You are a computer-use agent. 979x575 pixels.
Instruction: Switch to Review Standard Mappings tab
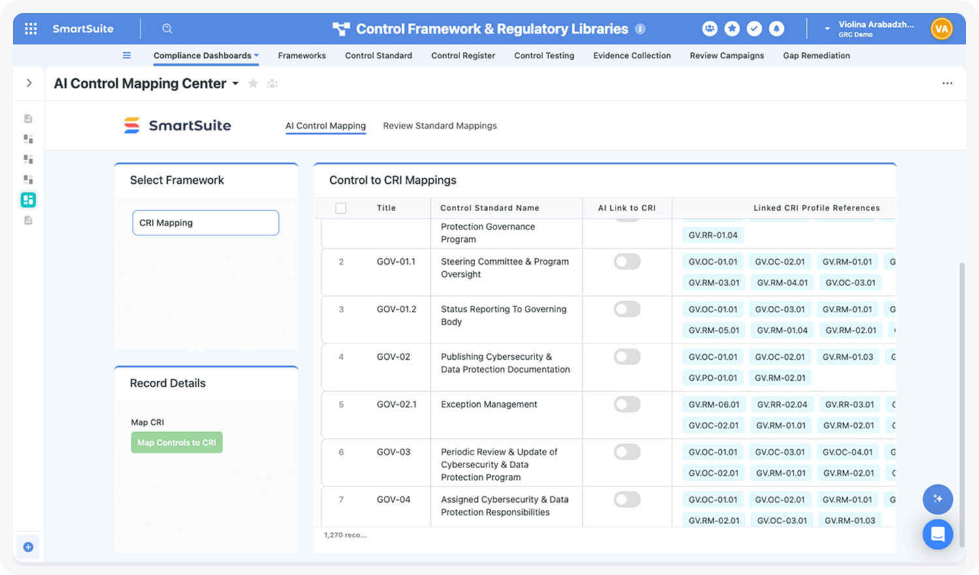440,126
